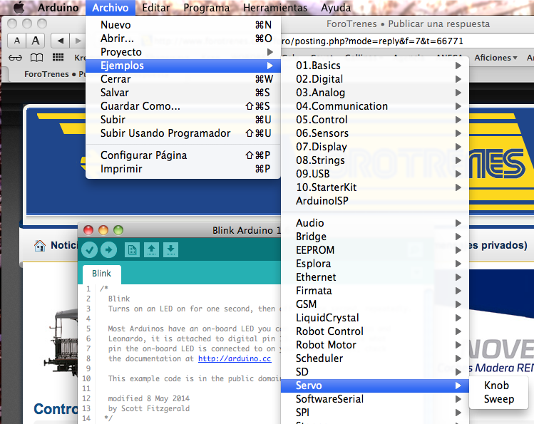Choose Configurar Página menu entry

(x=183, y=155)
